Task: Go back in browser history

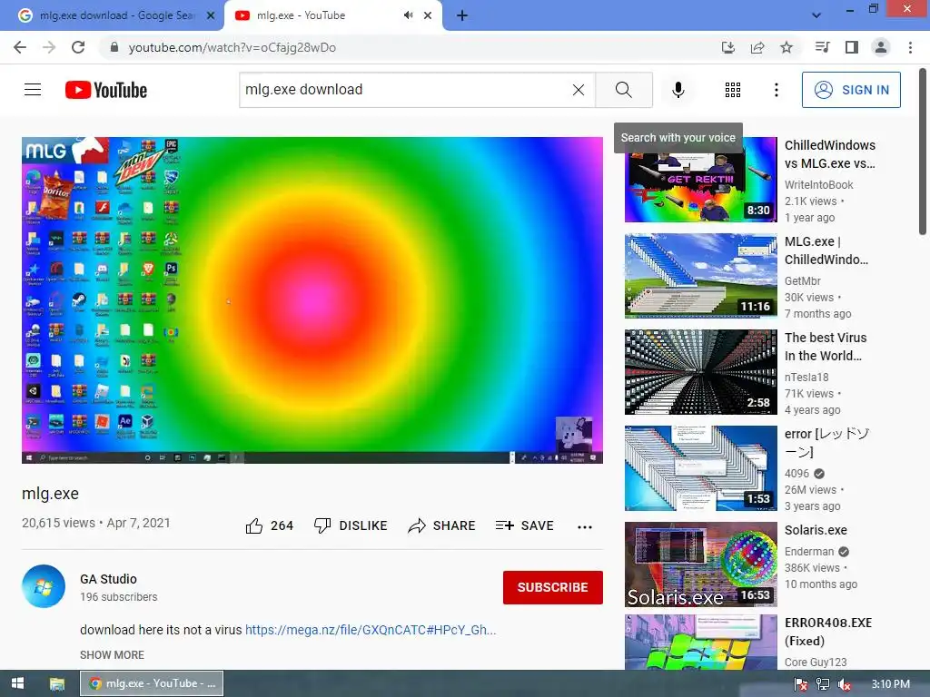Action: click(20, 47)
